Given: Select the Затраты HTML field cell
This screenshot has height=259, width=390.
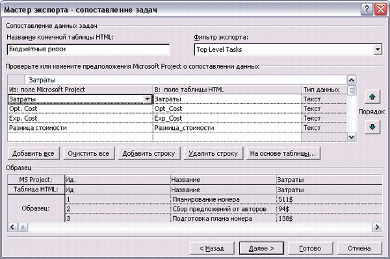Looking at the screenshot, I should coord(227,99).
